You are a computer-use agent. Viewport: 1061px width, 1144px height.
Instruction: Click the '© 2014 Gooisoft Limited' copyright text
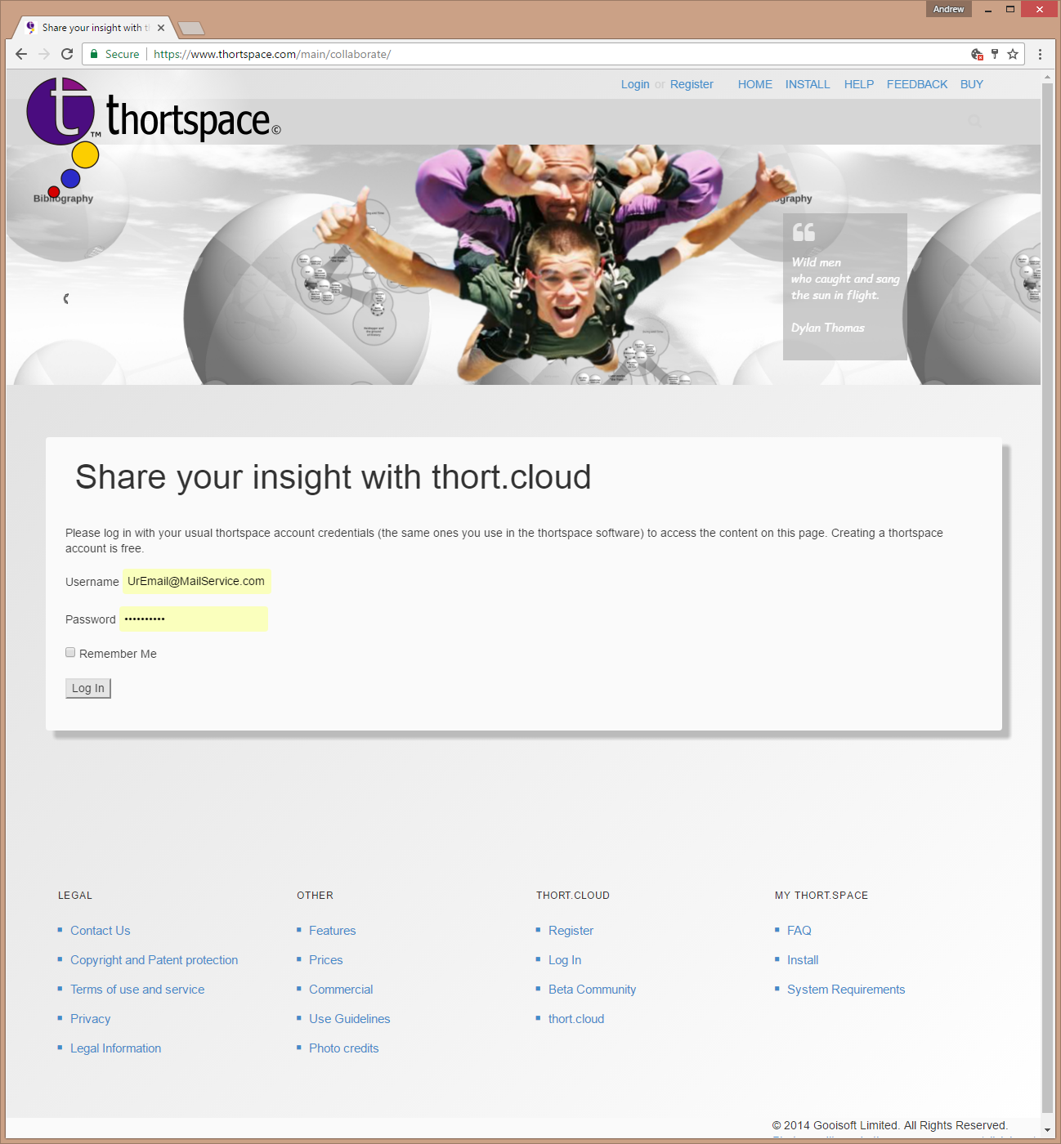pyautogui.click(x=890, y=1125)
